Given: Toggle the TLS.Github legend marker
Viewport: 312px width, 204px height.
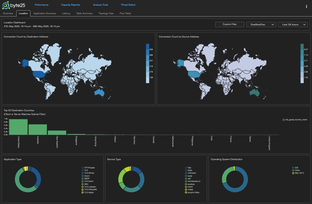Looking at the screenshot, I should coord(83,173).
